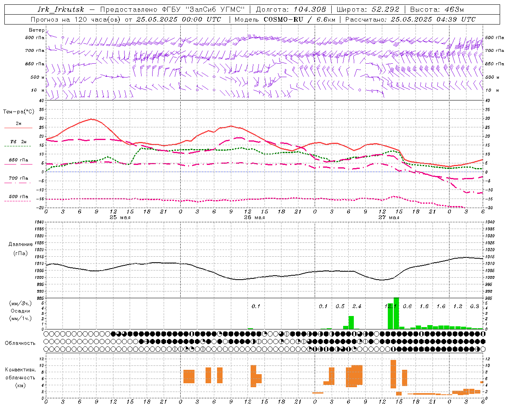Screen dimensions: 506x405
Task: Click the station name Irk_Irkutsk
Action: (x=61, y=9)
